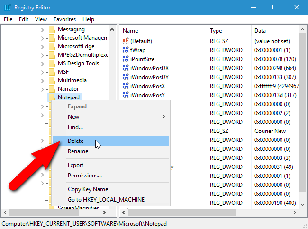Click the Messaging folder icon
Image resolution: width=308 pixels, height=229 pixels.
pos(52,29)
